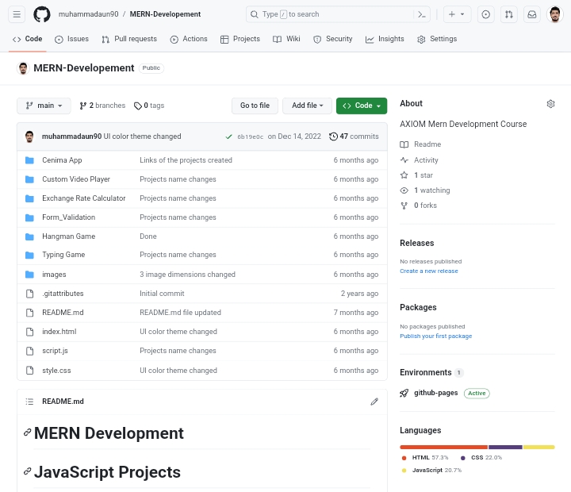Open README outline list icon
The image size is (571, 492).
point(29,402)
